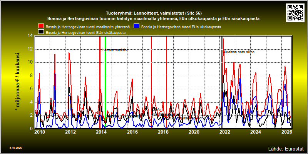308x154 pixels.
Task: Click y-axis value '8'
Action: [31, 76]
